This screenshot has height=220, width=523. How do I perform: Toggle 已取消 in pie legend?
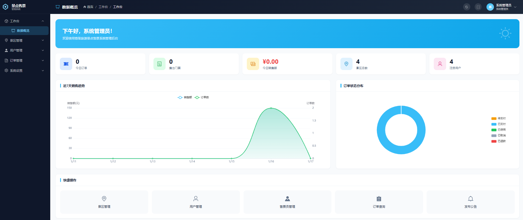[499, 135]
